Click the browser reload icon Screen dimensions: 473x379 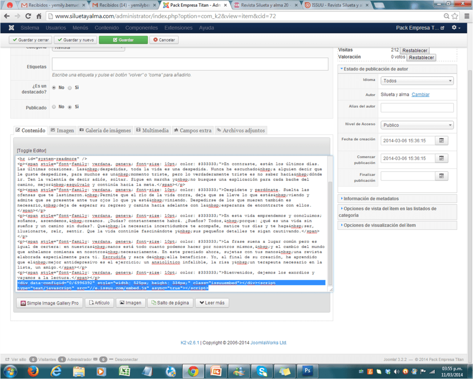(x=28, y=16)
